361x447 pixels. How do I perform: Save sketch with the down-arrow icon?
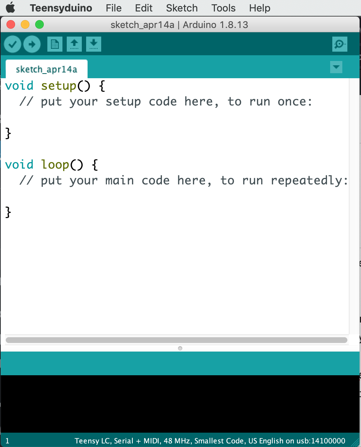coord(94,44)
